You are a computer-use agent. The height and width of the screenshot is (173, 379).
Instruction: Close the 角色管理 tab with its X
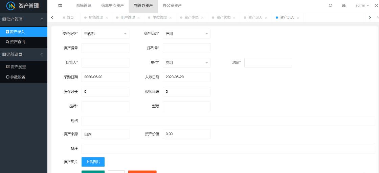(107, 18)
